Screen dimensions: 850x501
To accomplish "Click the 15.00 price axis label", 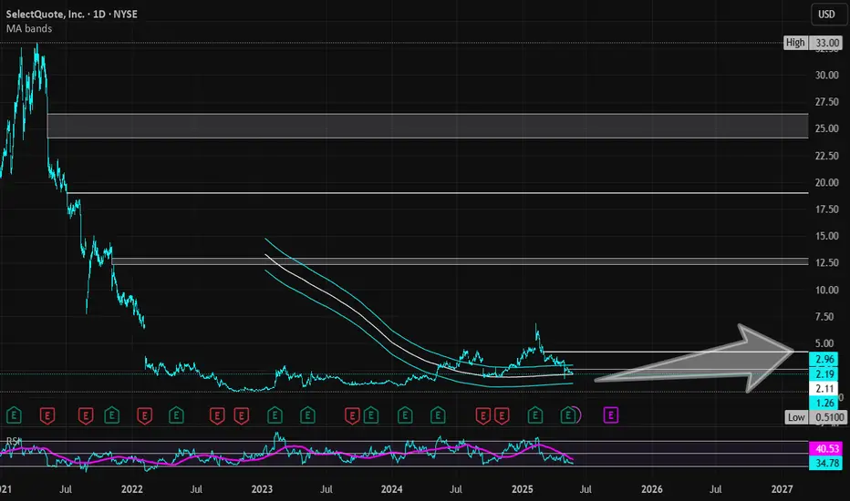I will point(826,236).
